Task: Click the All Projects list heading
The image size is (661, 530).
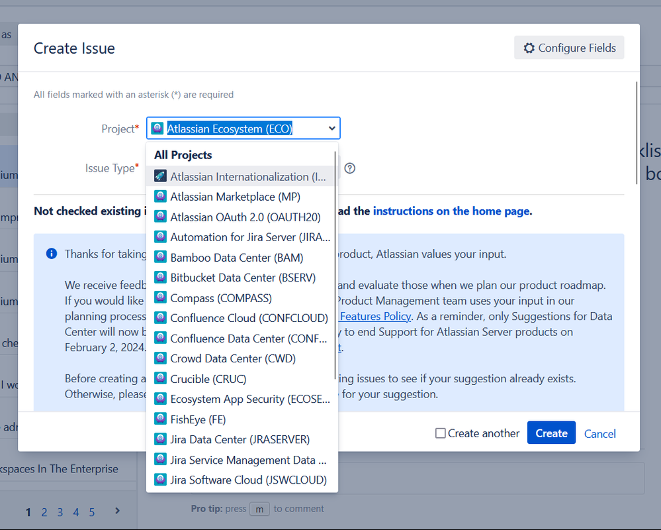Action: (183, 155)
